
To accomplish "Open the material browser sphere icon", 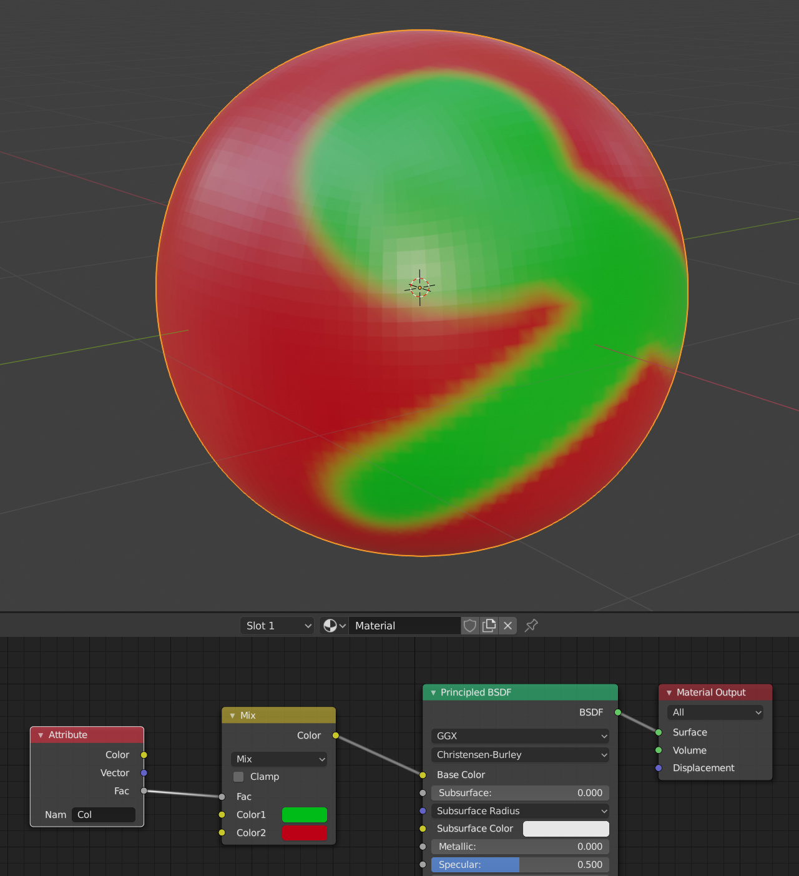I will (334, 625).
